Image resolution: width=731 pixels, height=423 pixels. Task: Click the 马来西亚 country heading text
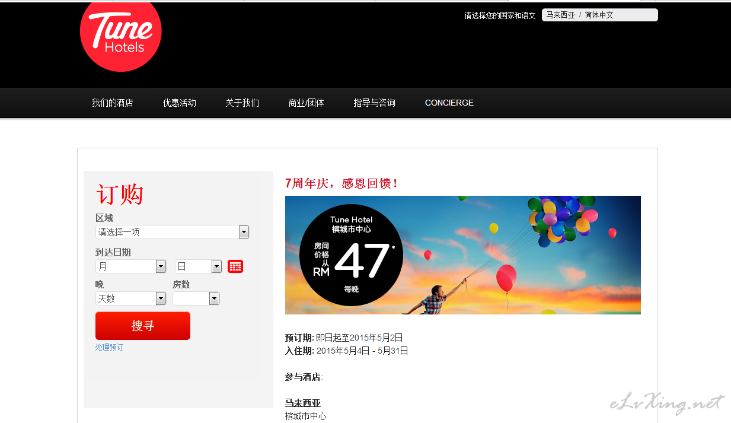pos(302,403)
